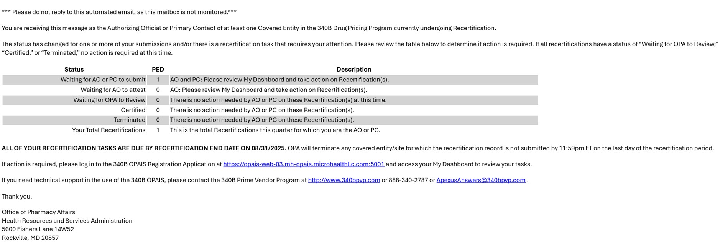720x249 pixels.
Task: Click the 'Your Total Recertifications' row label
Action: [x=108, y=130]
